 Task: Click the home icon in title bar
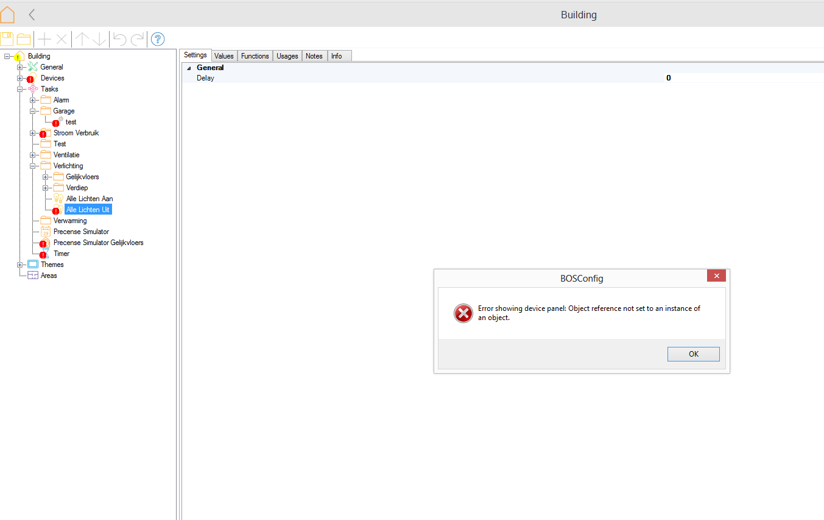point(8,15)
